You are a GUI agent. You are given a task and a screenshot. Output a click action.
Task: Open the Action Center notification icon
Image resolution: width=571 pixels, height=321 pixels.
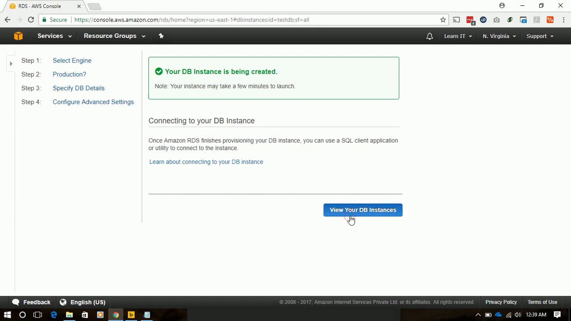tap(557, 315)
